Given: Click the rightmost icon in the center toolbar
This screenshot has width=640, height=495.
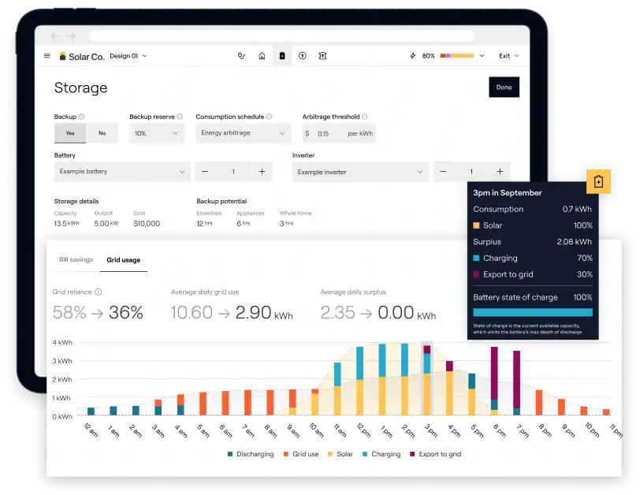Looking at the screenshot, I should (322, 56).
